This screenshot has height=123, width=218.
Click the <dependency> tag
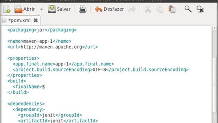(x=29, y=109)
